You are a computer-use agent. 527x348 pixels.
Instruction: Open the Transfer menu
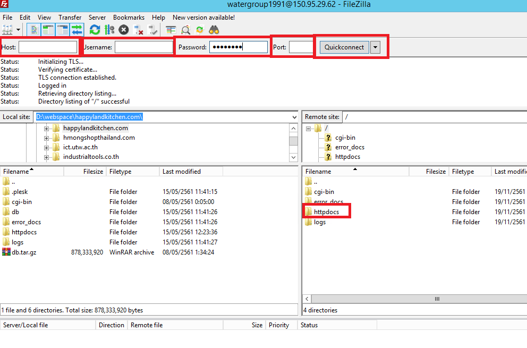tap(70, 18)
